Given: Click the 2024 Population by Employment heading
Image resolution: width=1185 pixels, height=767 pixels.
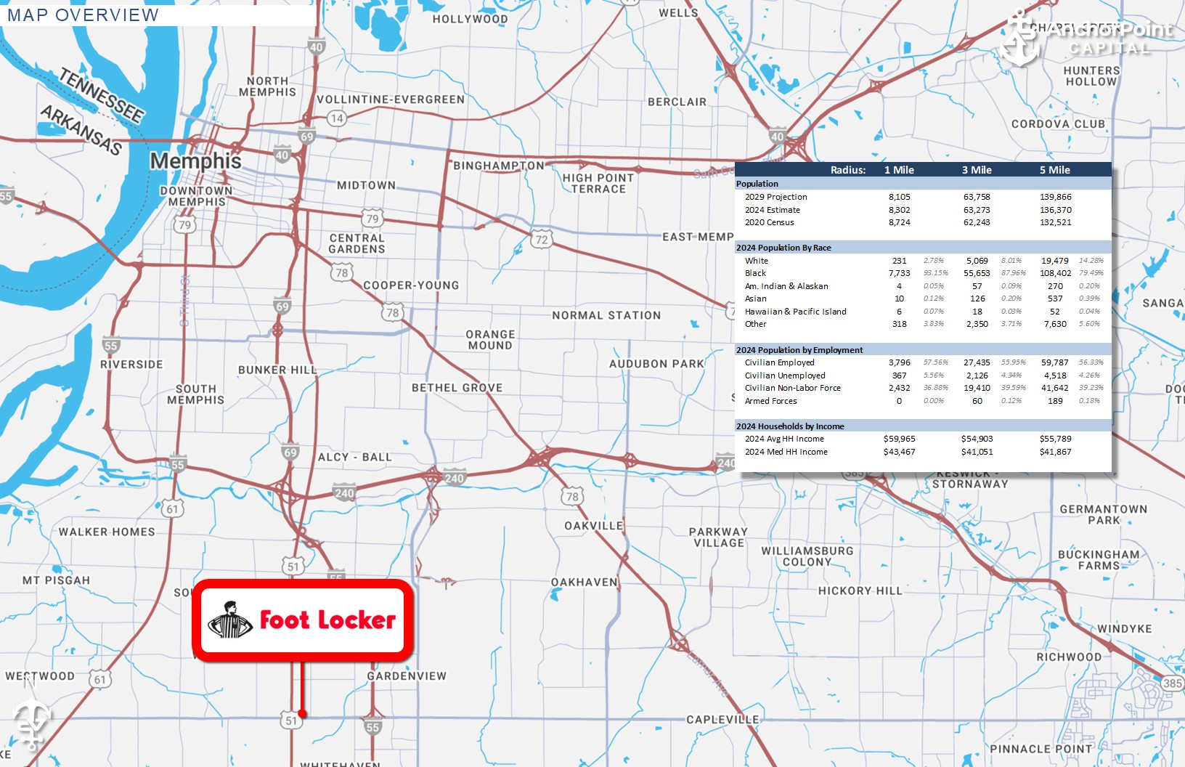Looking at the screenshot, I should tap(799, 350).
